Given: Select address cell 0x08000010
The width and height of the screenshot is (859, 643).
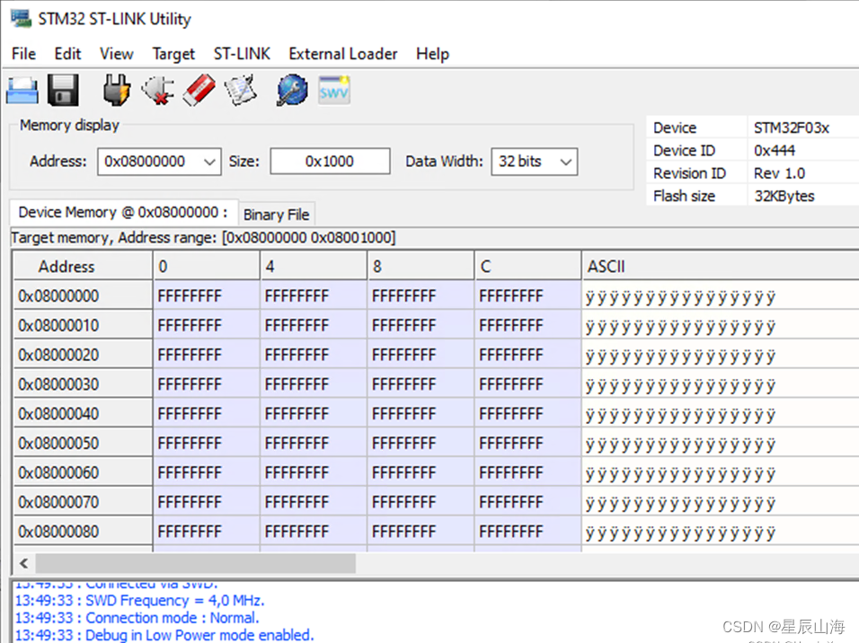Looking at the screenshot, I should pyautogui.click(x=82, y=325).
